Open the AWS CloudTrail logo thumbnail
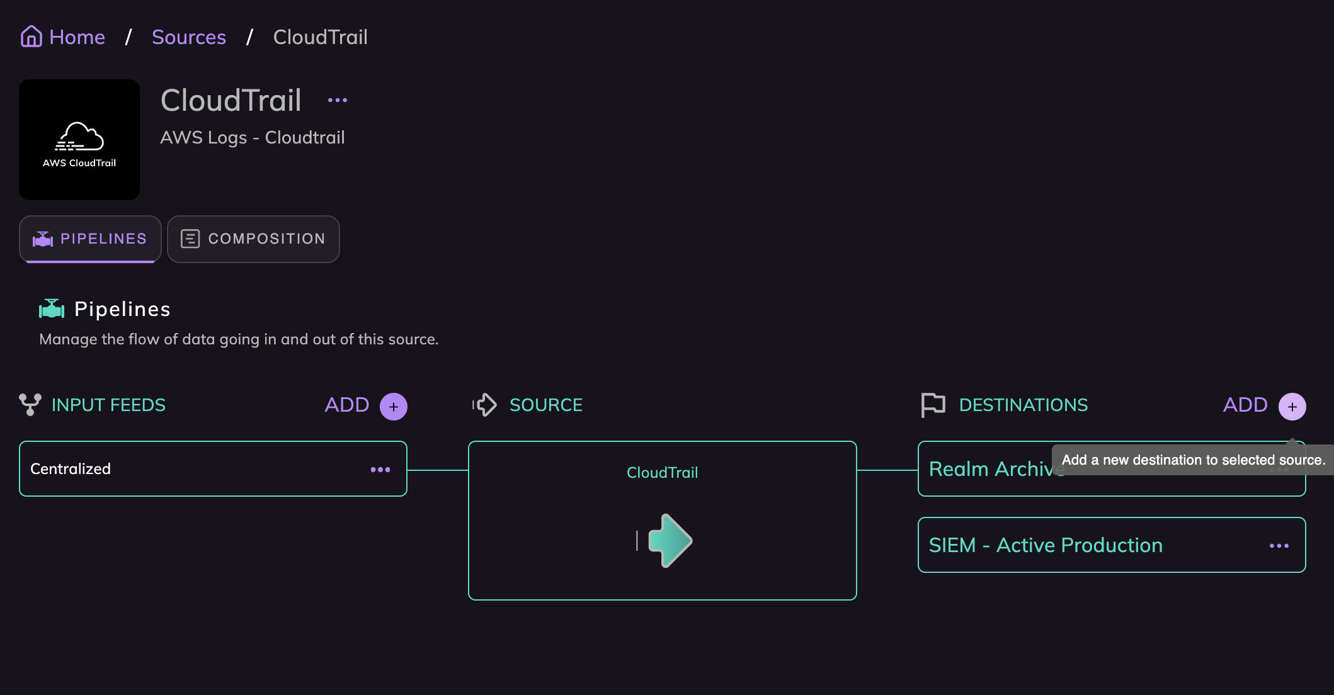Screen dimensions: 1334x695 [x=79, y=140]
